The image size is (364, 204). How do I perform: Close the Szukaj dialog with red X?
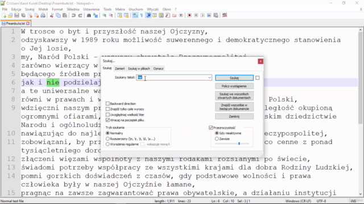260,61
